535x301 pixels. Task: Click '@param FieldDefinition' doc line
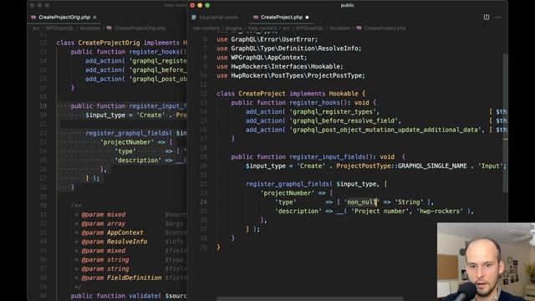pos(121,278)
